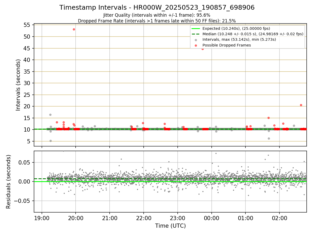This screenshot has height=235, width=314.
Task: Click the red point near 45 seconds before 00:00
Action: (x=202, y=49)
